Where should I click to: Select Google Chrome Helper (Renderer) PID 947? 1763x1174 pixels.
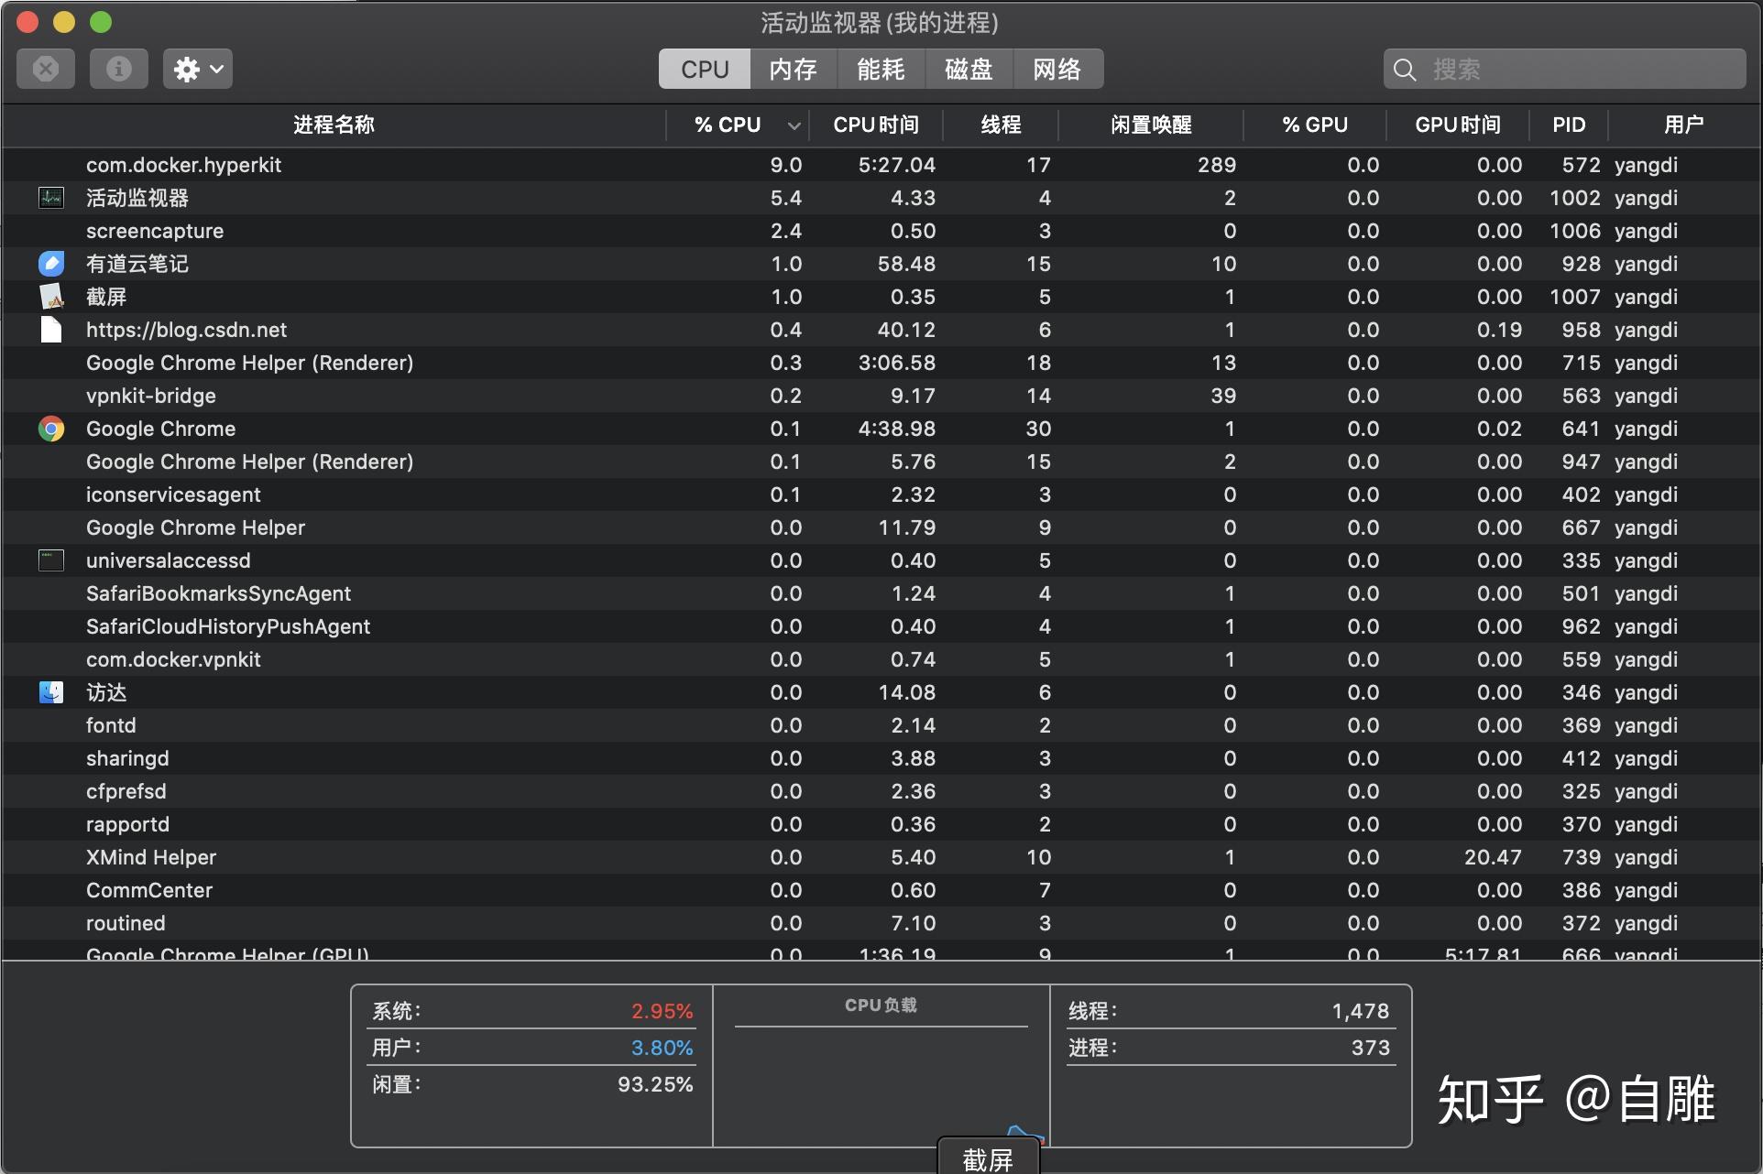pos(881,462)
